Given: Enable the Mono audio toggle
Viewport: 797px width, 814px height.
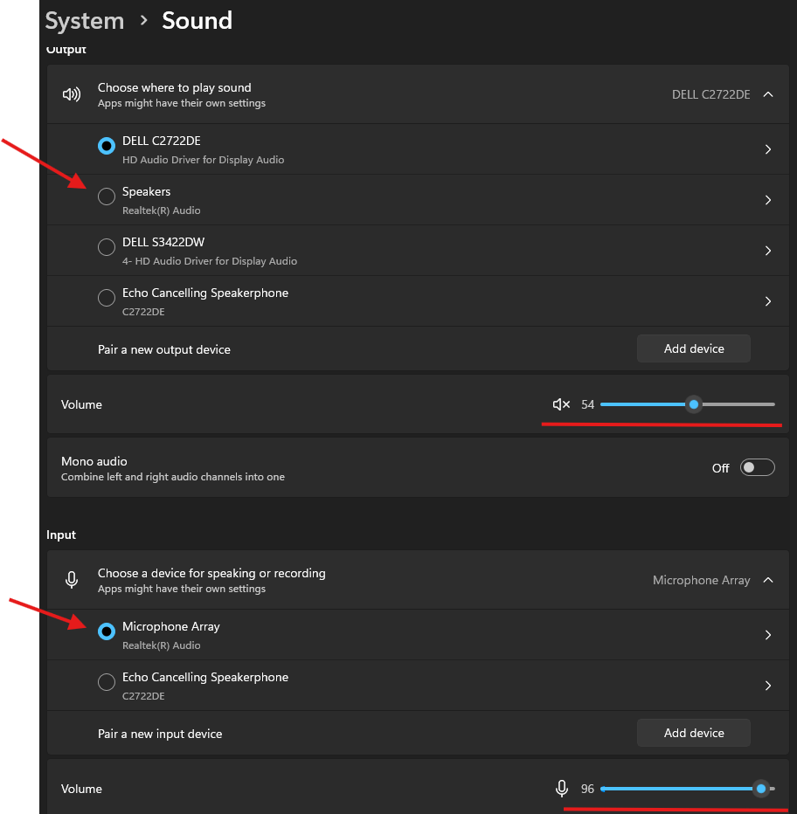Looking at the screenshot, I should coord(757,467).
